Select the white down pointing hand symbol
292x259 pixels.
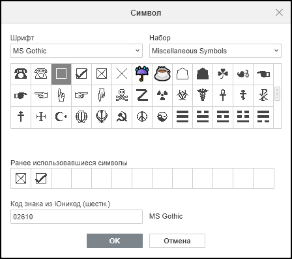102,96
